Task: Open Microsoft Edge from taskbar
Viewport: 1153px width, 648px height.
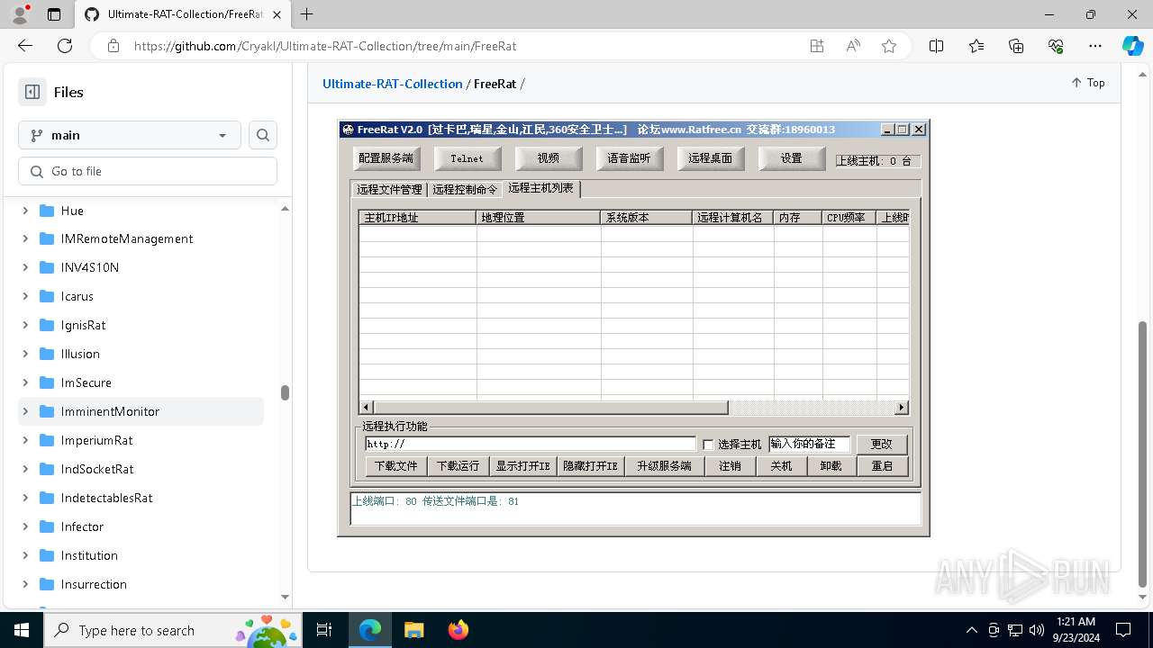Action: [370, 630]
